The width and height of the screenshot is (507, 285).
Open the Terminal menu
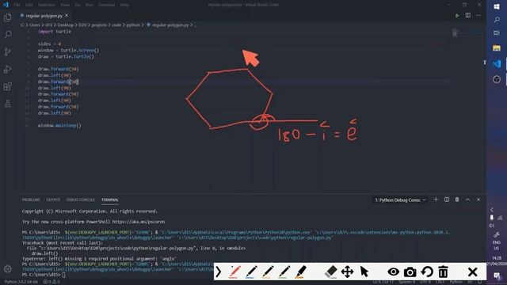(107, 5)
